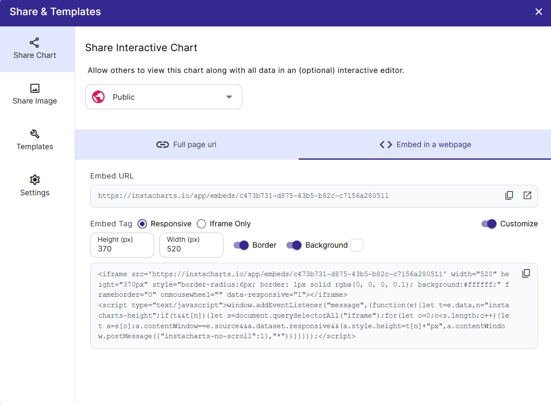Disable the Border toggle
The image size is (551, 404).
[x=241, y=245]
